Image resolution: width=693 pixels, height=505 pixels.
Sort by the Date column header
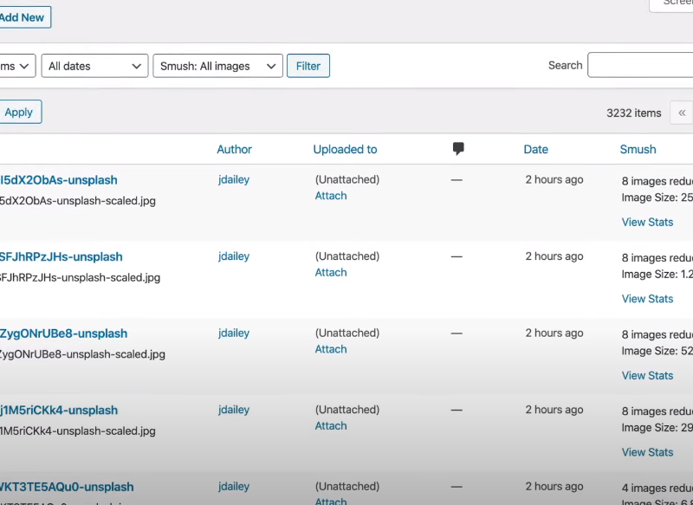pos(535,149)
